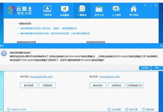The width and height of the screenshot is (163, 112).
Task: Open 帮助视频 help icon
Action: [x=143, y=109]
